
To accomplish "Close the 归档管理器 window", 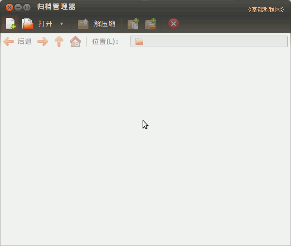I will coord(9,7).
